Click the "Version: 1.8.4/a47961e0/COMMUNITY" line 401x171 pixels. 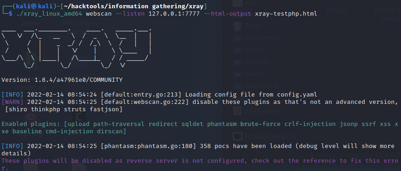tap(62, 80)
